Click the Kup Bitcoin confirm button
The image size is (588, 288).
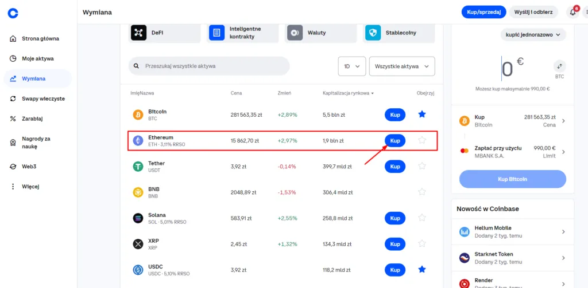(x=513, y=179)
